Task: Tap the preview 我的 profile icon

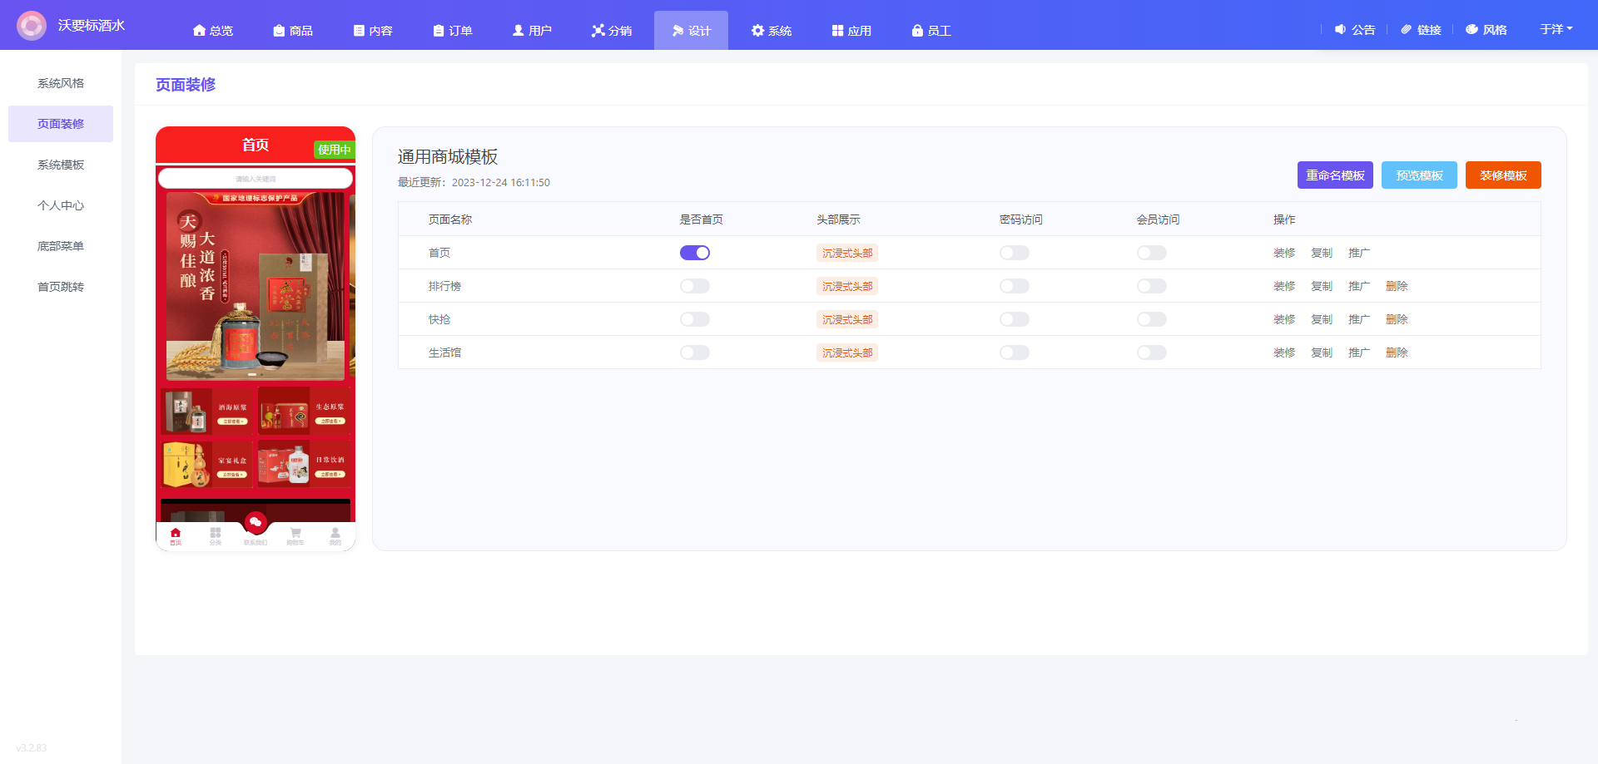Action: (335, 533)
